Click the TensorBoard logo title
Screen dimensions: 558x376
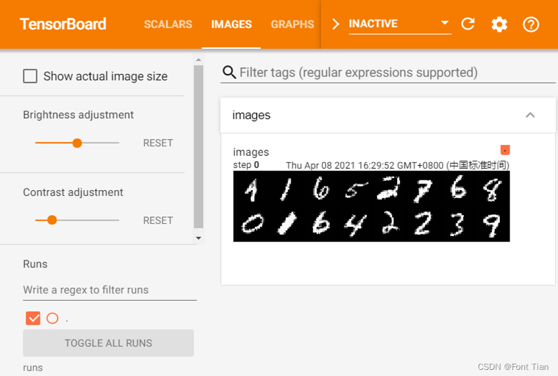tap(63, 24)
